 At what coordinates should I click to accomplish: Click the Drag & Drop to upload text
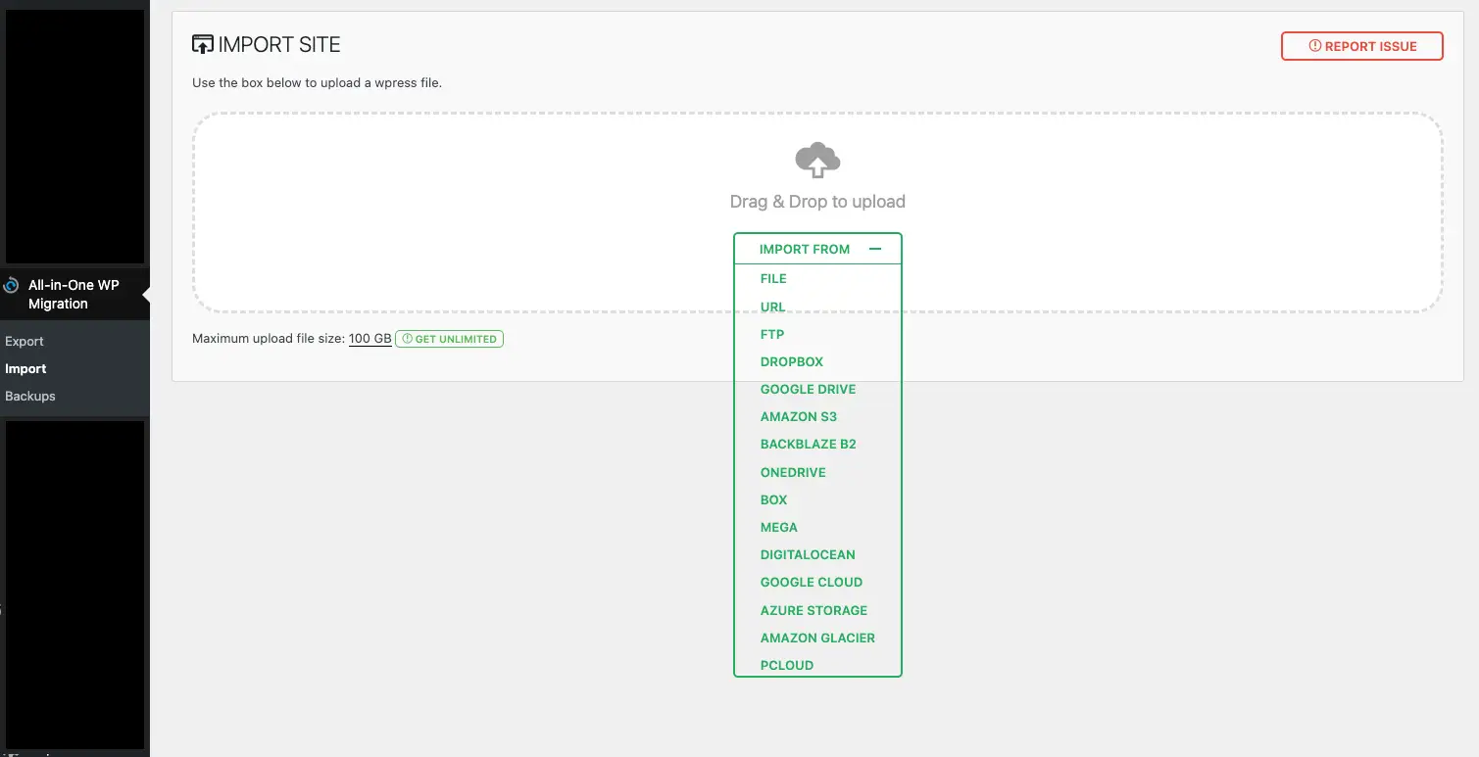(x=817, y=202)
